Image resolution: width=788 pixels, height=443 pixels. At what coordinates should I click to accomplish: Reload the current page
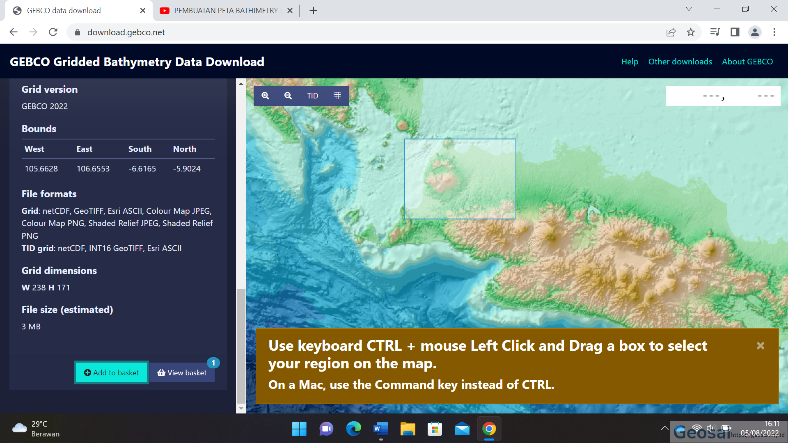click(x=53, y=32)
